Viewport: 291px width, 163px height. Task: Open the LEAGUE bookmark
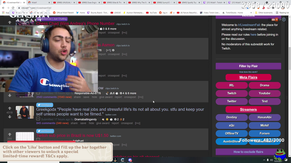115,13
